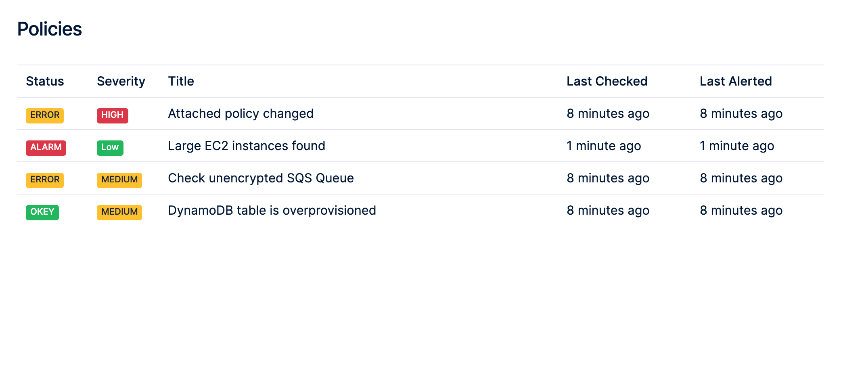
Task: Sort by the Last Checked column header
Action: tap(607, 81)
